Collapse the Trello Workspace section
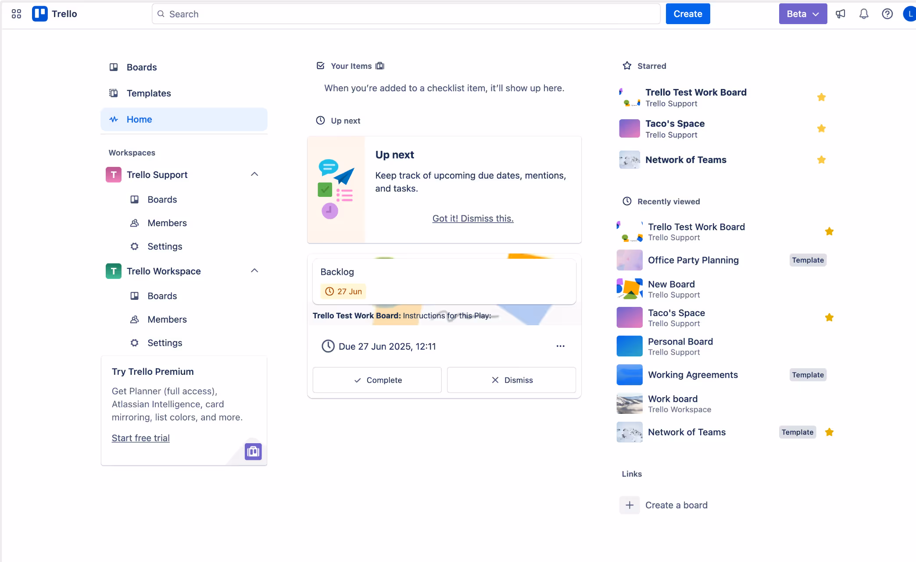This screenshot has height=562, width=916. pos(254,270)
